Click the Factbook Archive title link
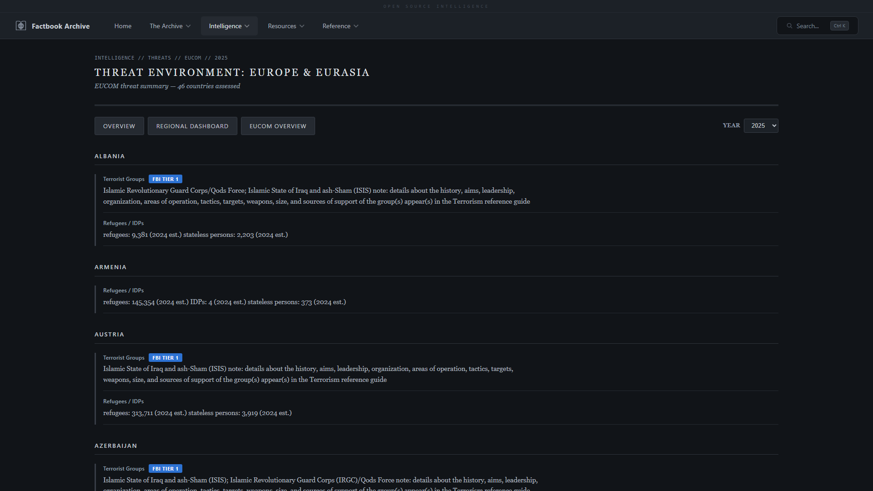 60,26
